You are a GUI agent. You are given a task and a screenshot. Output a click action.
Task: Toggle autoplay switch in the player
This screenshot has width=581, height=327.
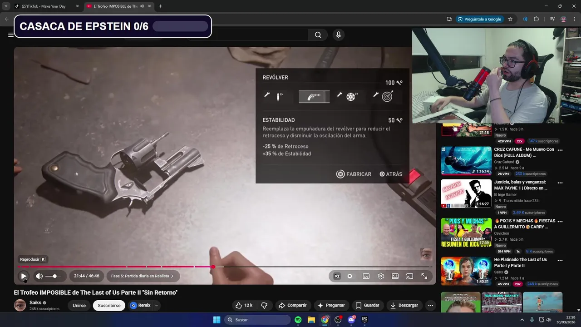[x=350, y=276]
